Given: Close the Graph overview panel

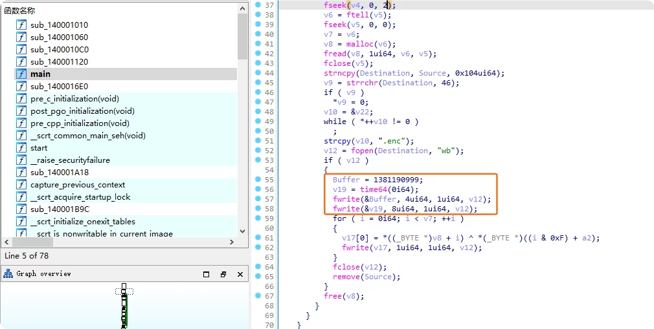Looking at the screenshot, I should point(240,274).
